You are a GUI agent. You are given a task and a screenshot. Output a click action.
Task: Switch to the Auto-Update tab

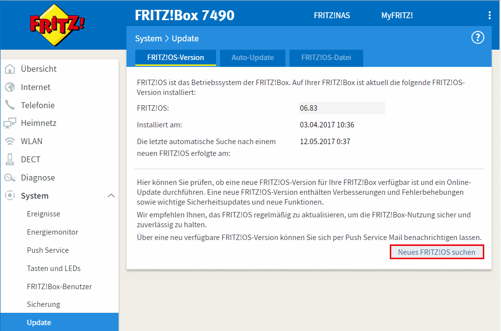coord(252,58)
